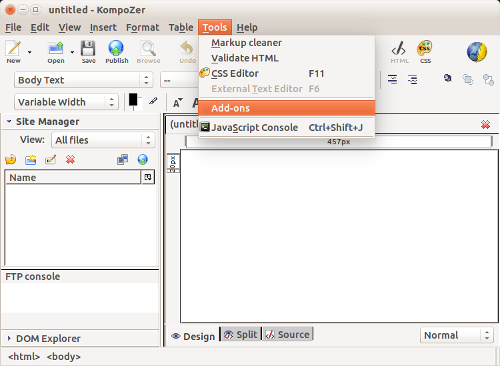Open the Normal mode dropdown
Screen dimensions: 500x366
pos(457,335)
